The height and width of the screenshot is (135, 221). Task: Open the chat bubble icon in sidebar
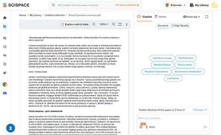click(x=5, y=47)
